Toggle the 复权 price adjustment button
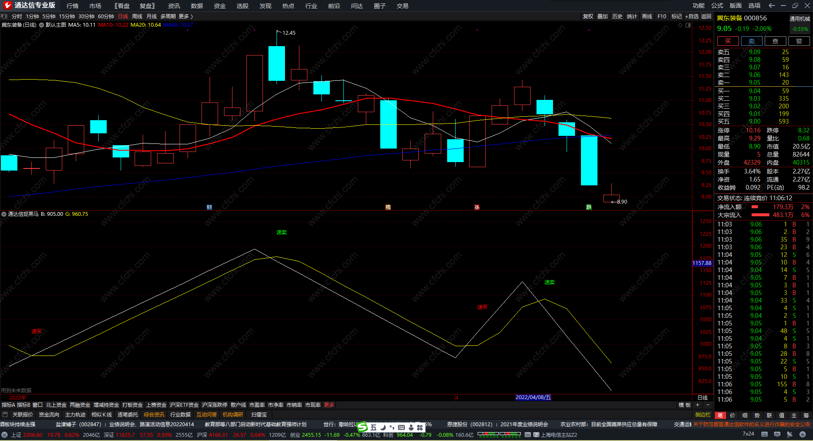The width and height of the screenshot is (813, 441). (588, 17)
